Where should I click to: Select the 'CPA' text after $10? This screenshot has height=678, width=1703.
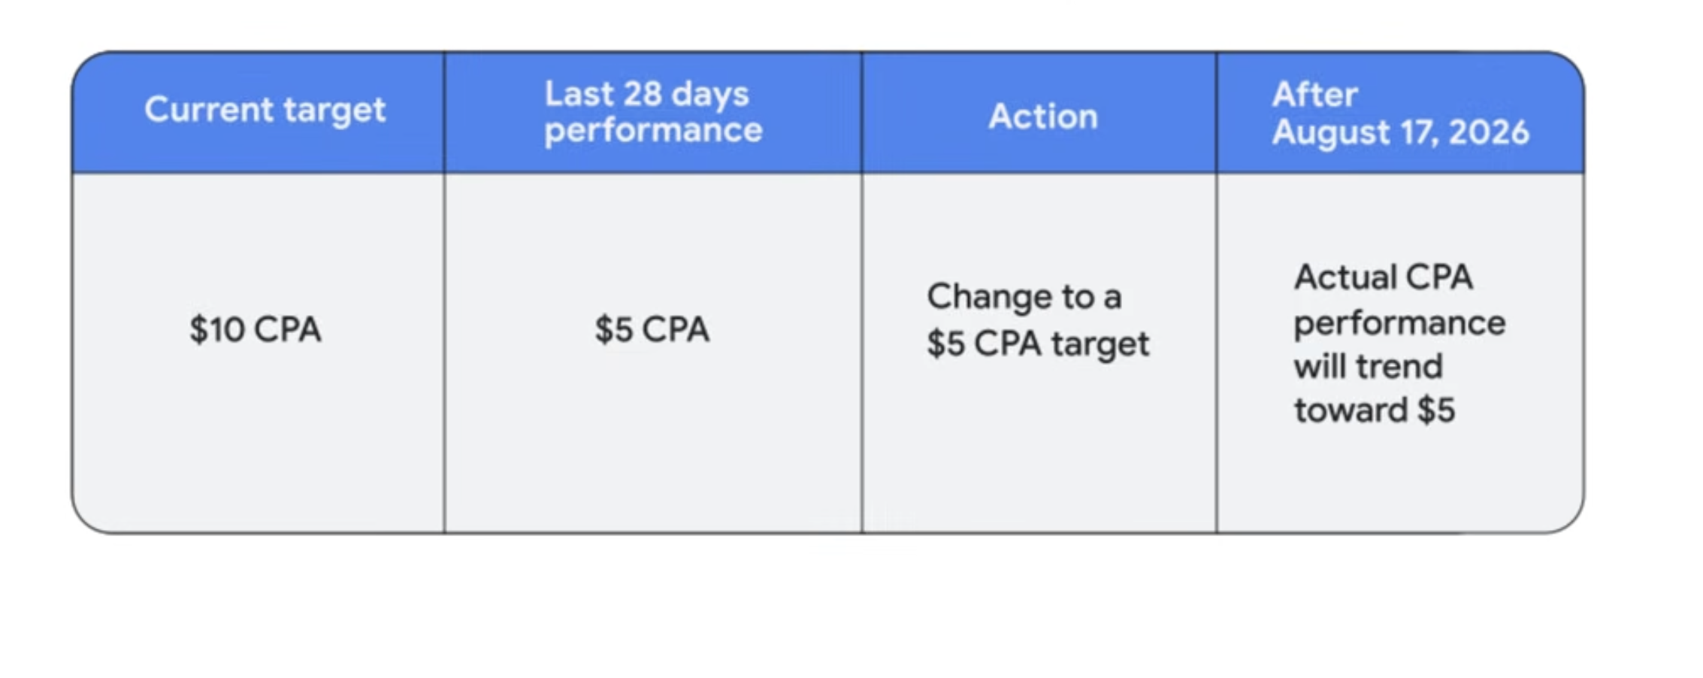[288, 329]
